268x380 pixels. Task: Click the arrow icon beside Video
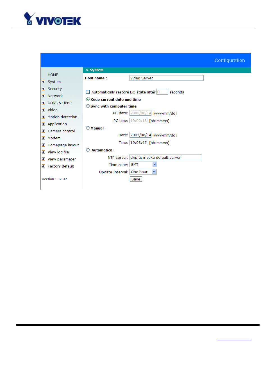pos(44,110)
